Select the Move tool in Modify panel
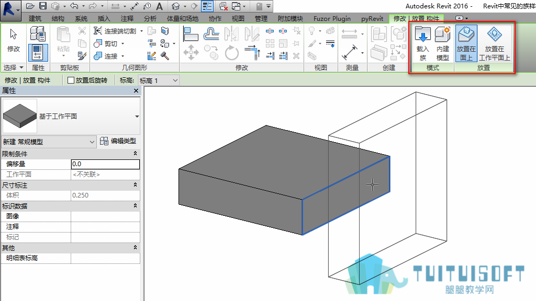This screenshot has width=536, height=301. [x=191, y=53]
